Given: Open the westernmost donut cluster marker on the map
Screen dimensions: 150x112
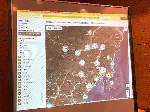Looking at the screenshot, I should point(65,49).
